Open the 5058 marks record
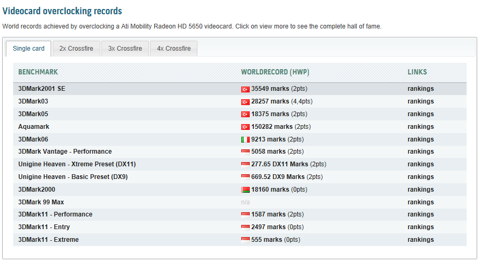 click(268, 152)
